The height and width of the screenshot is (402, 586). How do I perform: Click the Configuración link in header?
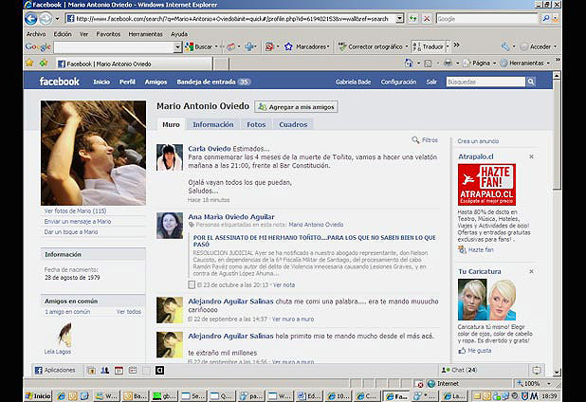[x=398, y=82]
